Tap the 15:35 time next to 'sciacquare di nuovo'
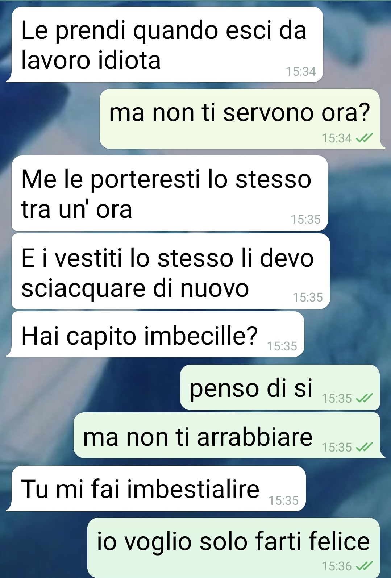 308,297
